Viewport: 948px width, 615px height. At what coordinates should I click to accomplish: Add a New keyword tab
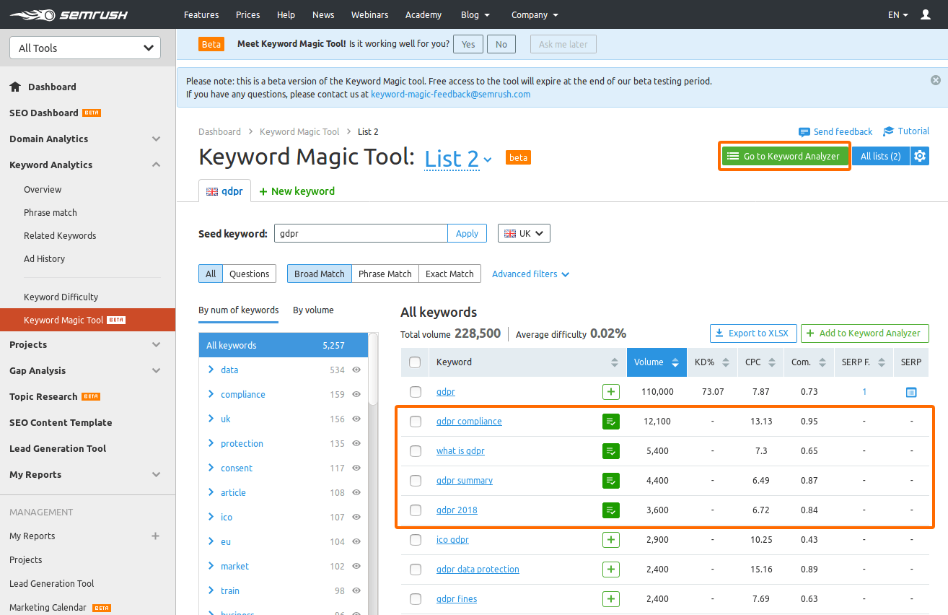(297, 191)
